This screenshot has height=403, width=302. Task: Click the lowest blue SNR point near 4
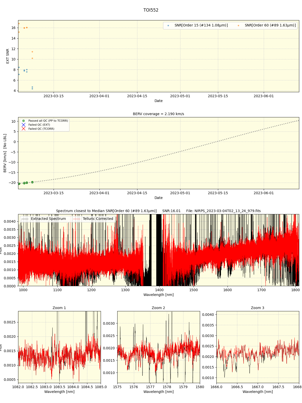point(32,89)
